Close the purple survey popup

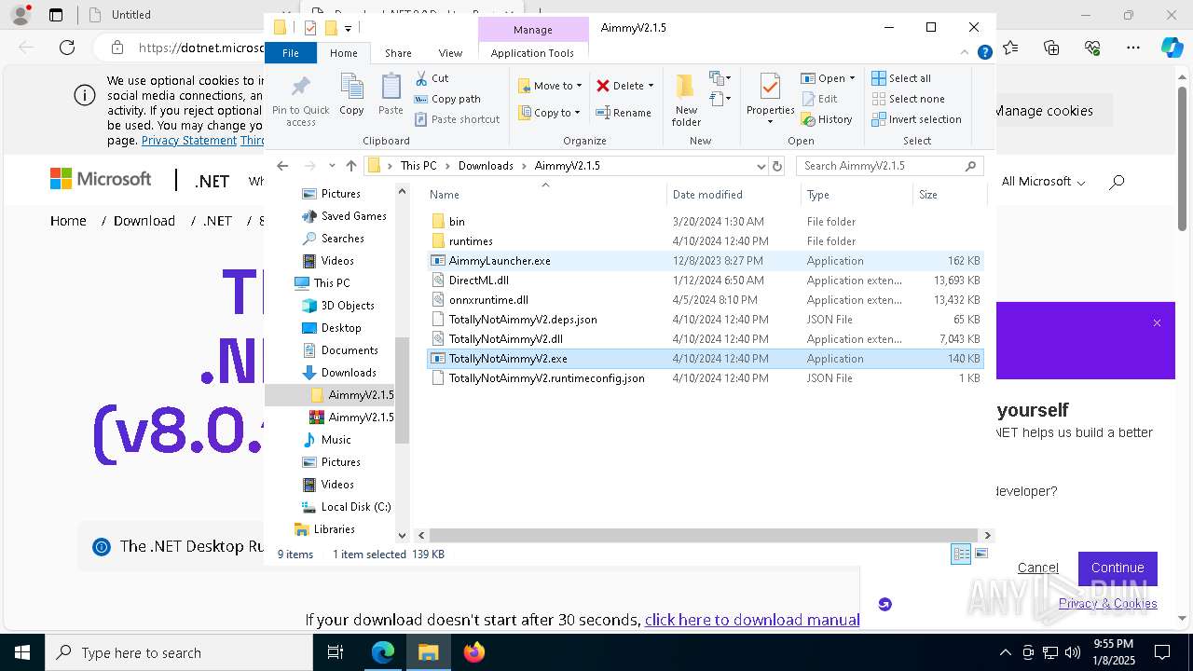(1157, 323)
